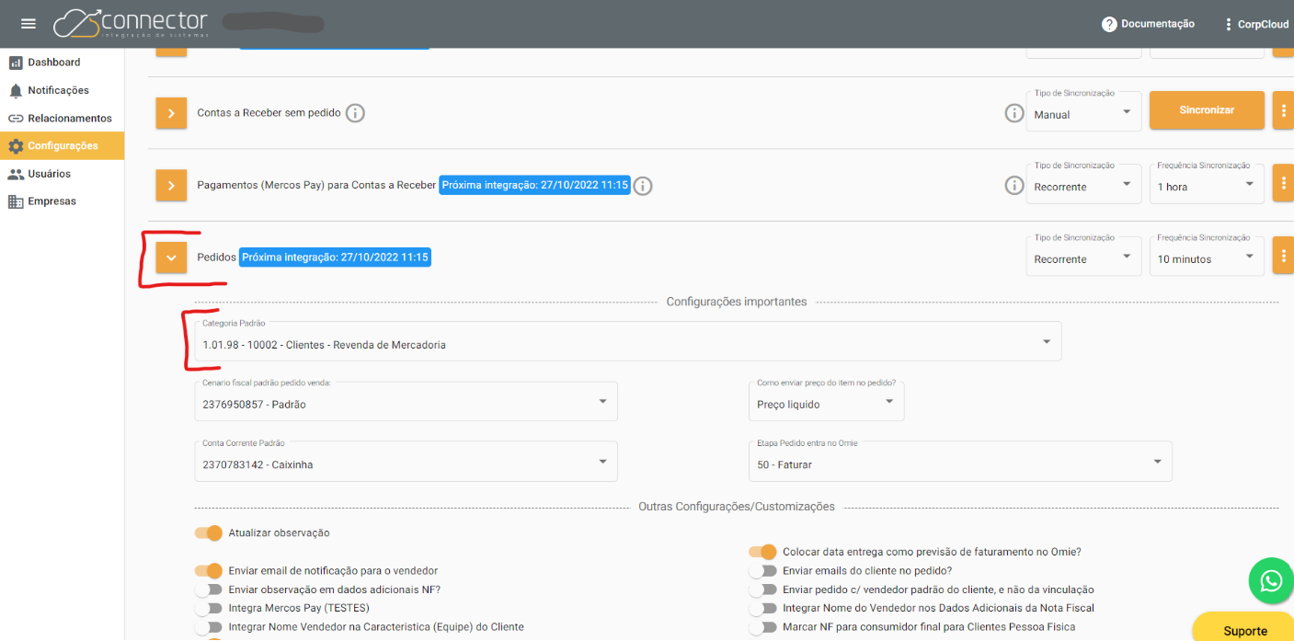The width and height of the screenshot is (1294, 641).
Task: Open Pagamentos Tipo de Sincronização Recorrente dropdown
Action: pyautogui.click(x=1083, y=183)
